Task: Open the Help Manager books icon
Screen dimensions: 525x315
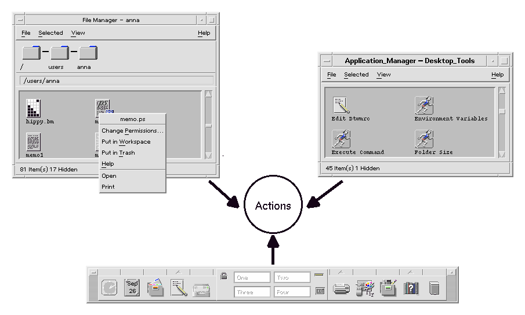Action: (411, 288)
